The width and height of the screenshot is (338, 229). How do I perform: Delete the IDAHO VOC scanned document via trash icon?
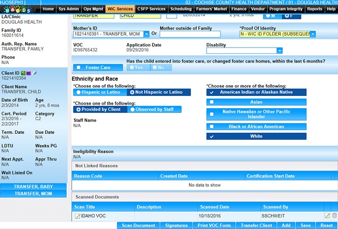click(334, 216)
